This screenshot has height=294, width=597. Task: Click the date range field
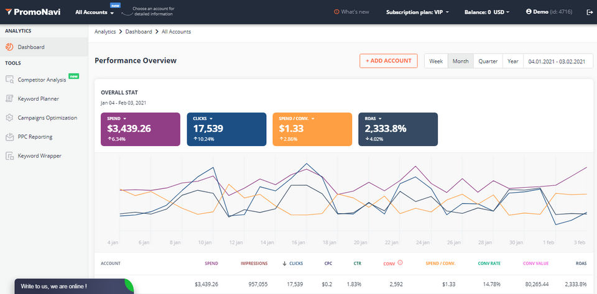pos(557,61)
